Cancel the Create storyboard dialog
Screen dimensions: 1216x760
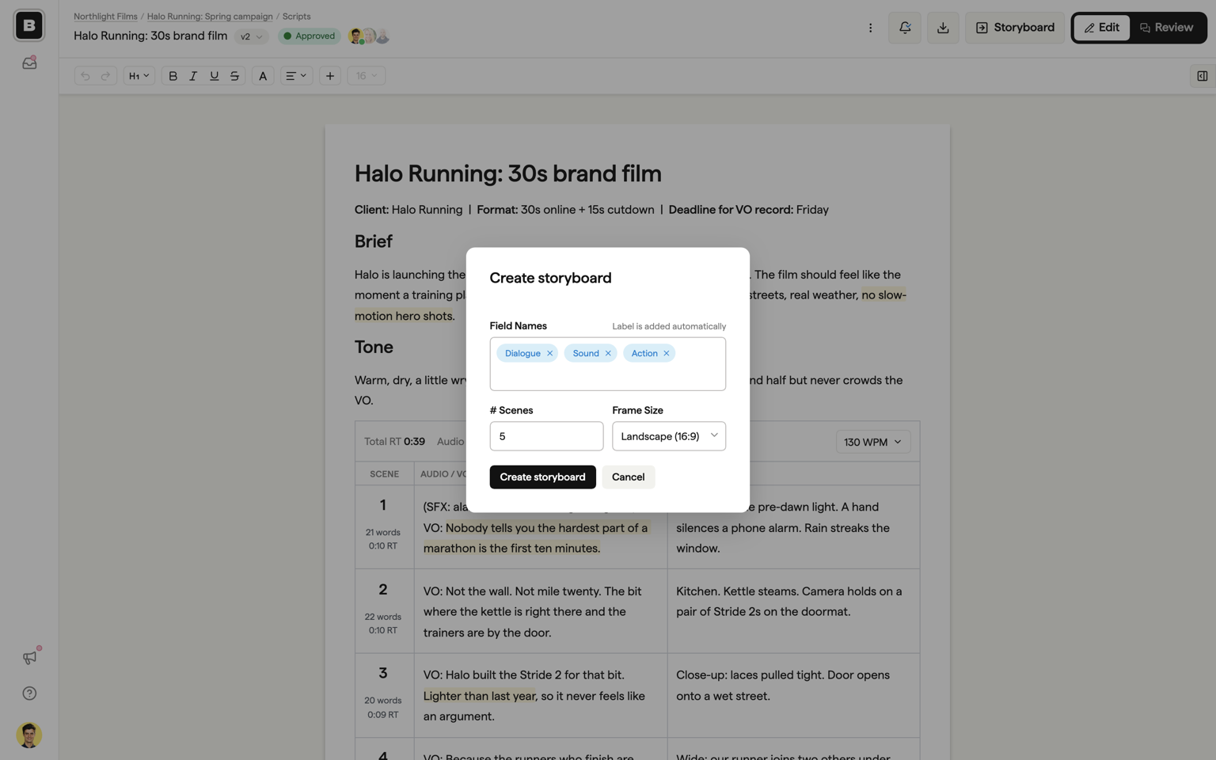coord(629,477)
